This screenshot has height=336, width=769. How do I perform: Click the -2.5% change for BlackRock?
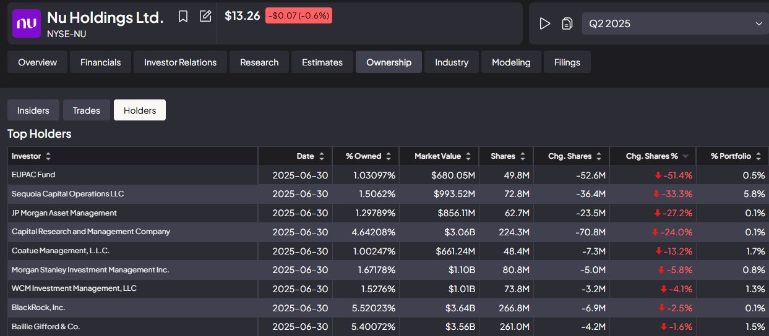tap(676, 308)
